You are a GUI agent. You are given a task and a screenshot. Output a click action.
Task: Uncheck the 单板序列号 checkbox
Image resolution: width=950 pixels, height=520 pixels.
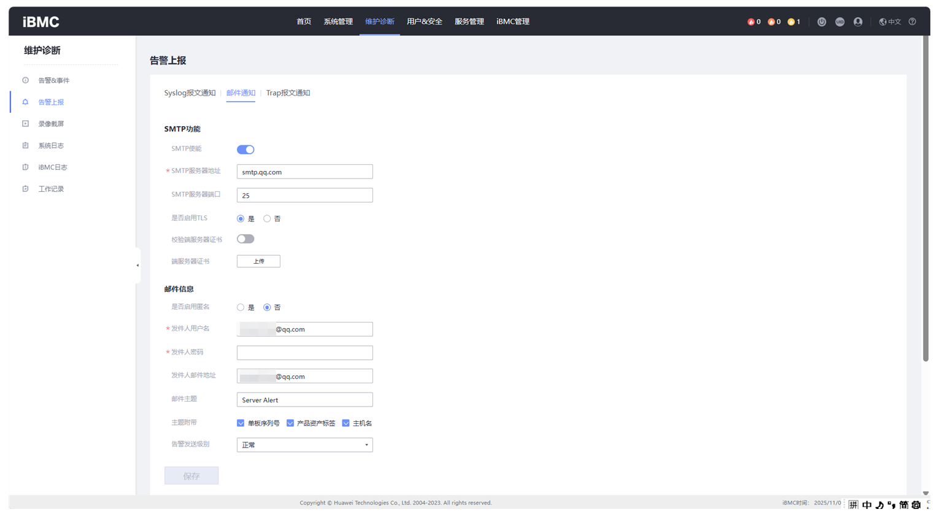pyautogui.click(x=241, y=423)
